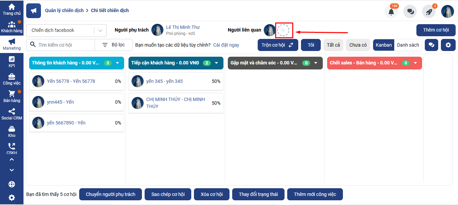458x205 pixels.
Task: Click the Tìm kiếm cơ hội search field
Action: pos(64,45)
